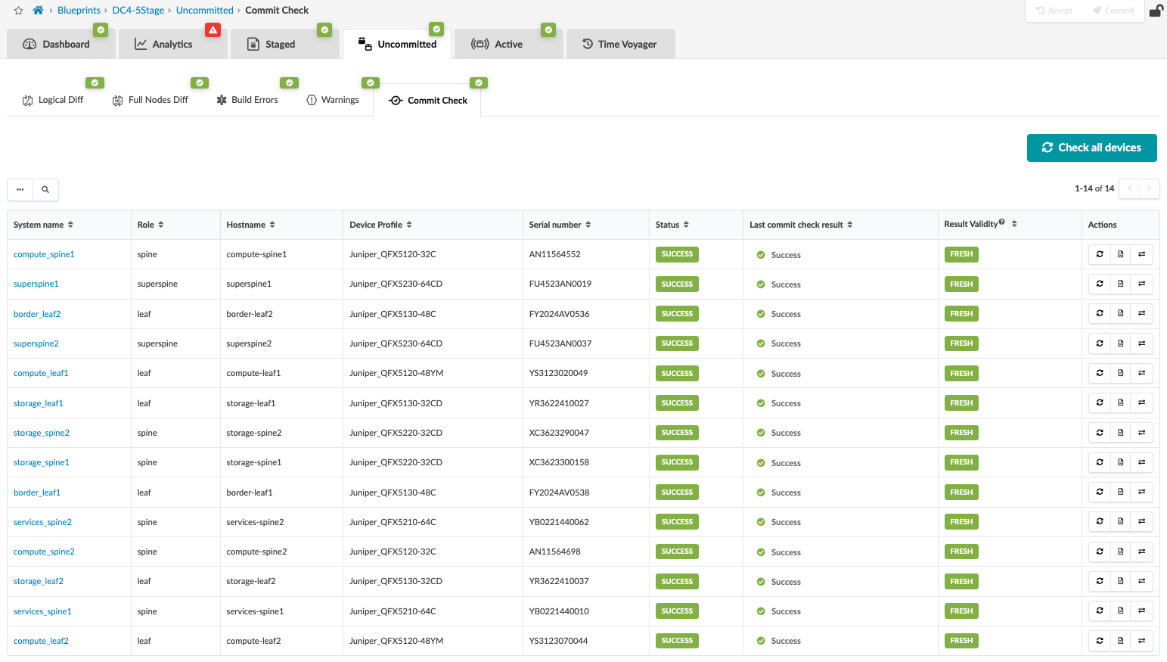
Task: Click the home icon in breadcrumb
Action: point(38,11)
